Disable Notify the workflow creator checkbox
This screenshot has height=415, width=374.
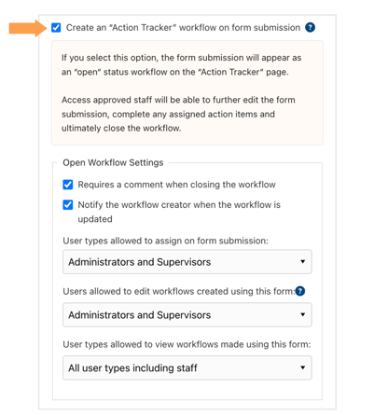68,205
